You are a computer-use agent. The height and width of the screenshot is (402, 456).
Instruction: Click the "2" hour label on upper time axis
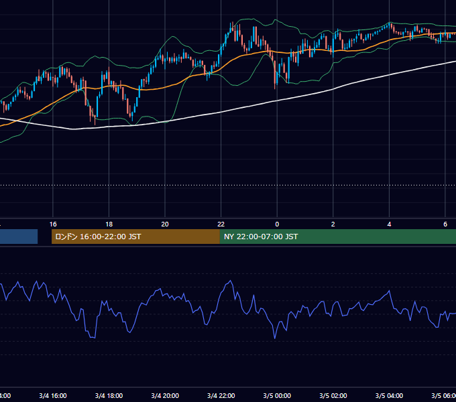click(333, 224)
